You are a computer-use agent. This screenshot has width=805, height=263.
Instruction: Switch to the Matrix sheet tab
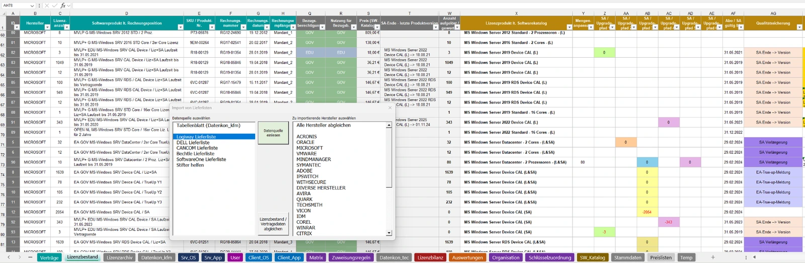pos(316,257)
